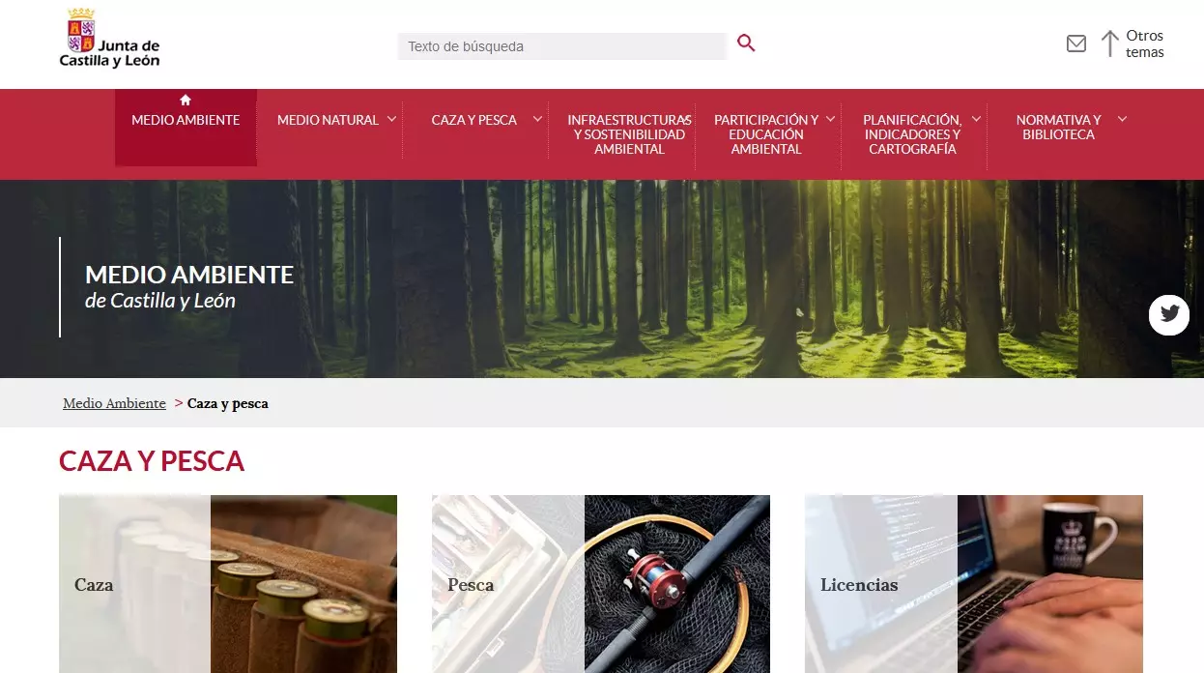
Task: Click the Otros temas link
Action: [x=1145, y=44]
